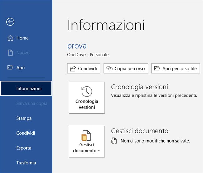
Task: Click the back arrow to exit backstage
Action: point(10,21)
